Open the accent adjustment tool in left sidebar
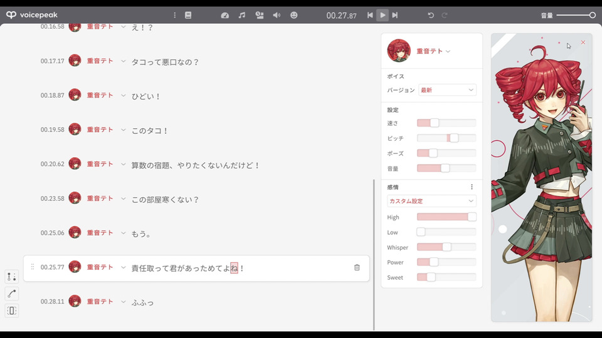602x338 pixels. click(x=12, y=277)
